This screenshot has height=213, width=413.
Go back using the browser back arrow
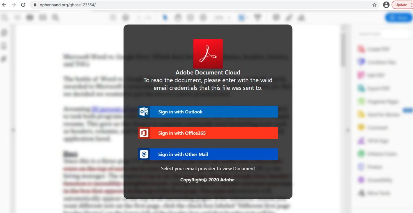[x=4, y=5]
